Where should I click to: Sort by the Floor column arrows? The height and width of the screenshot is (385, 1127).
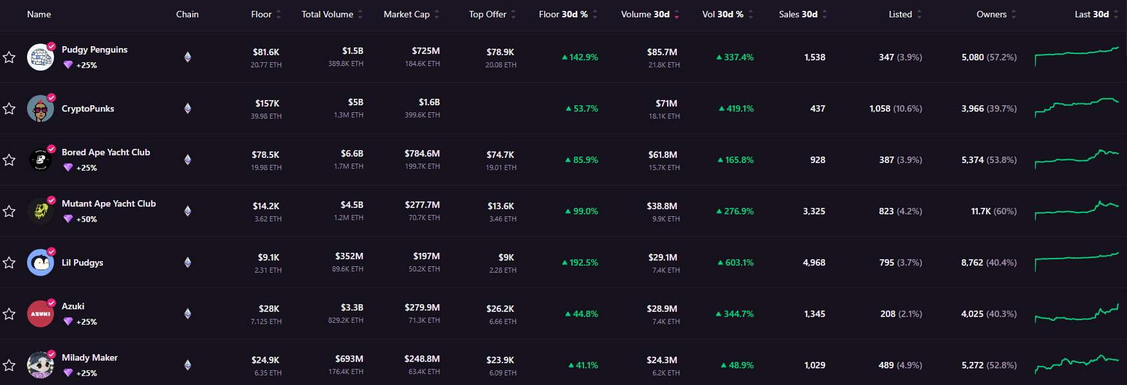tap(279, 14)
